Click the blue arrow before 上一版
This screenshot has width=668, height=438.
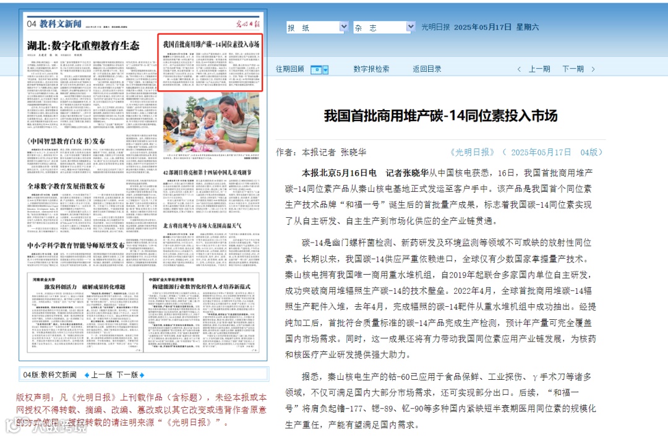pos(87,375)
